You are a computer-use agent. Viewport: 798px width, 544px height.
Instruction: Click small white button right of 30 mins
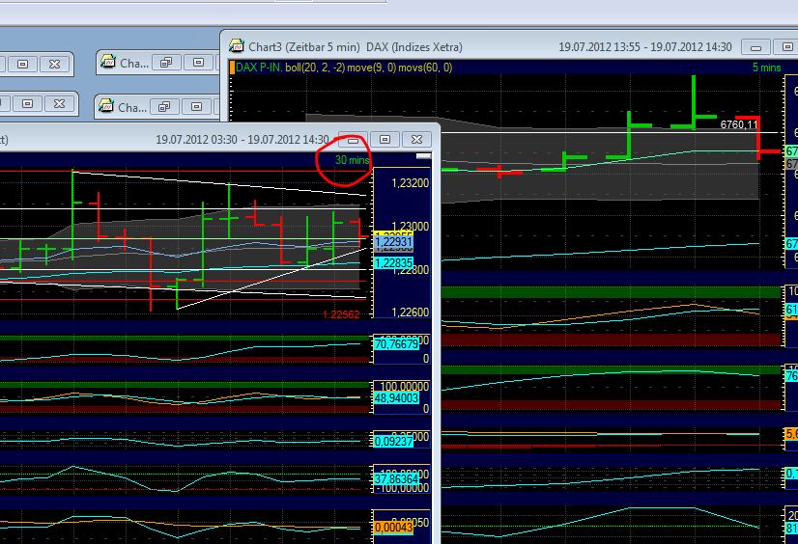(423, 156)
